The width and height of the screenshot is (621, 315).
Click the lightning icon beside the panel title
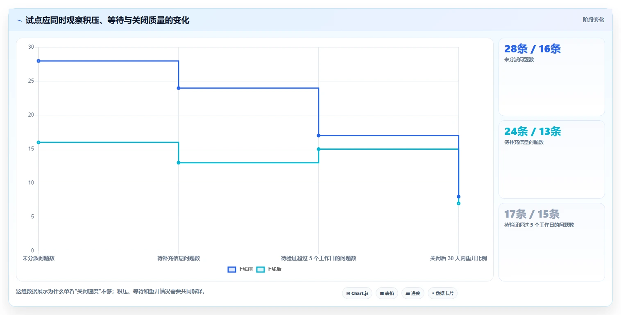(19, 20)
